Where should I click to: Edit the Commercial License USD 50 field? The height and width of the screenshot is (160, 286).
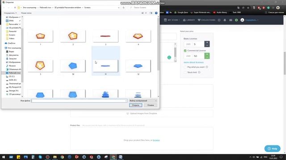point(198,56)
